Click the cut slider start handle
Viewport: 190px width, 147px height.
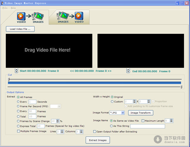9,79
